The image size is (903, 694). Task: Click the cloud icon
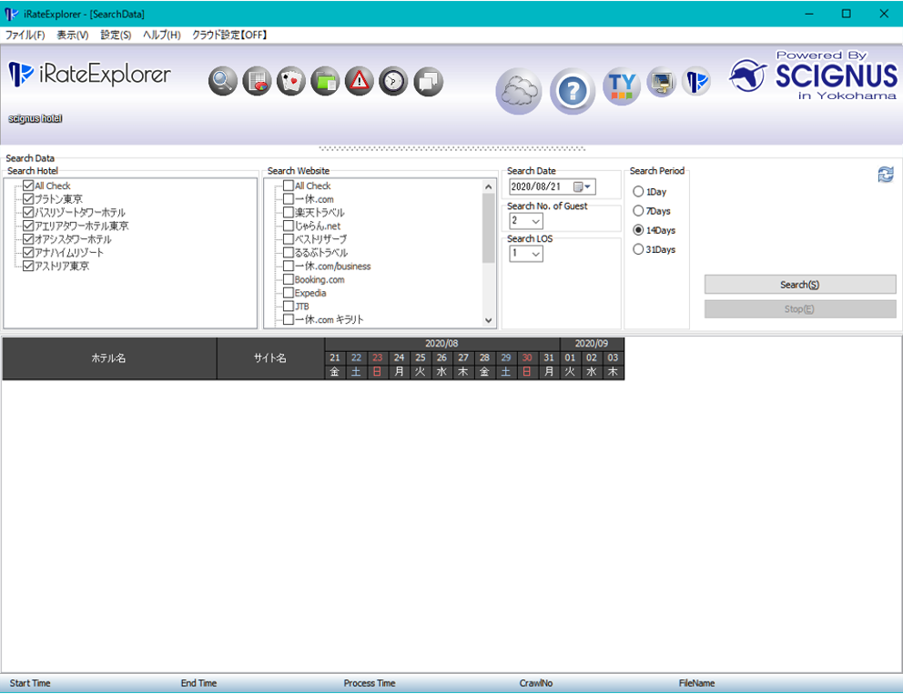tap(519, 91)
